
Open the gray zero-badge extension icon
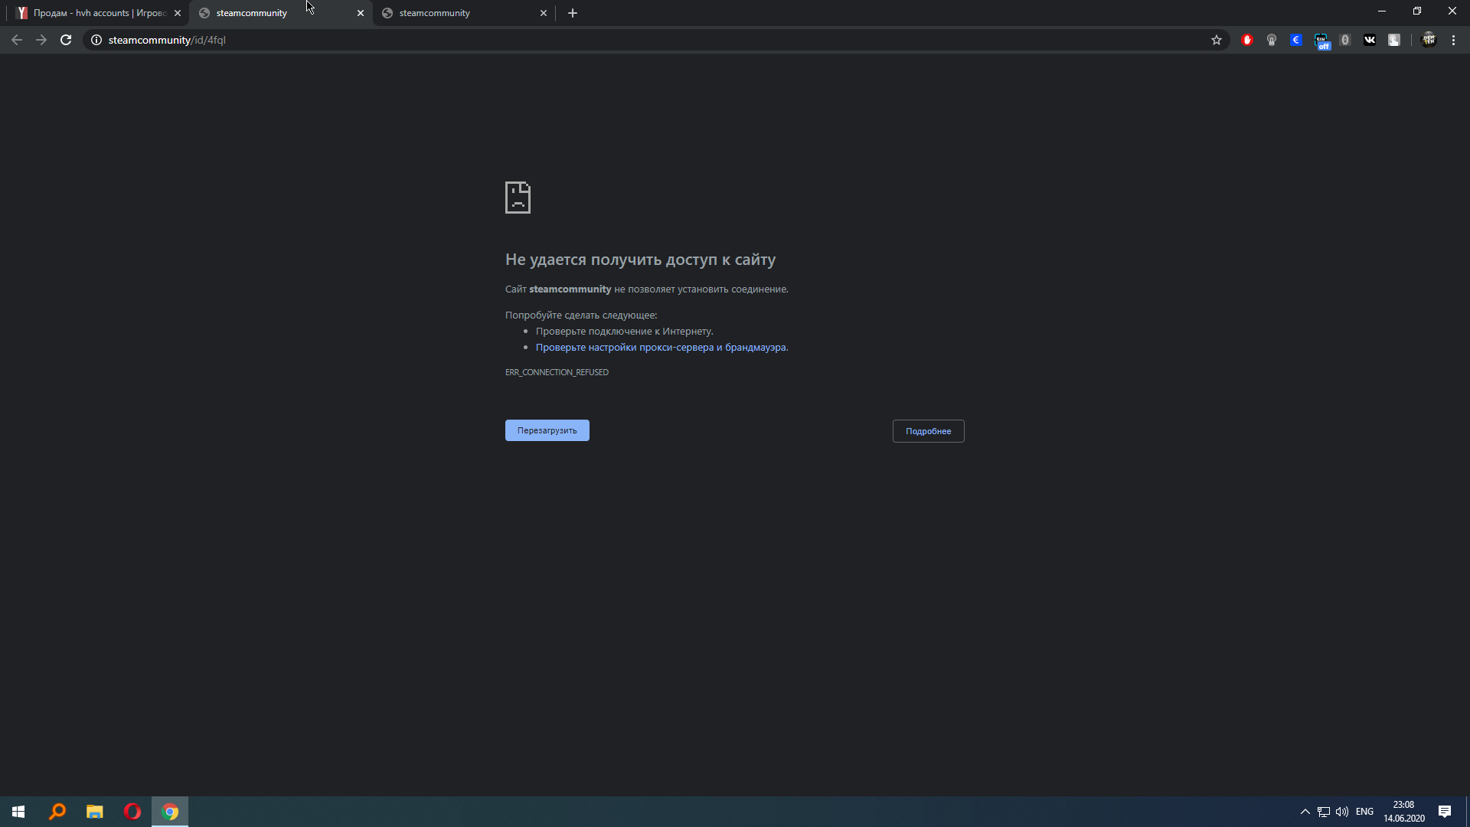coord(1345,40)
